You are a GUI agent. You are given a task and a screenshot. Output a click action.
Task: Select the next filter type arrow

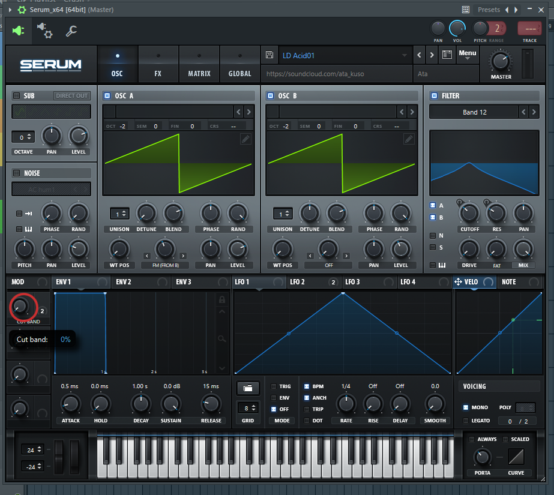click(x=534, y=112)
